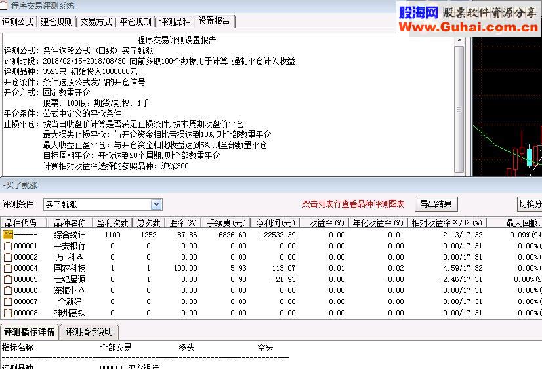This screenshot has height=369, width=542.
Task: Sort by 年化收益率(%) column header
Action: pos(378,223)
